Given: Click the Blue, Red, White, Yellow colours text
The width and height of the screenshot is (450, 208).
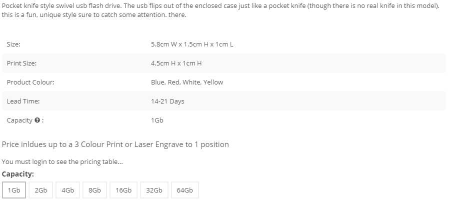Looking at the screenshot, I should click(x=187, y=82).
